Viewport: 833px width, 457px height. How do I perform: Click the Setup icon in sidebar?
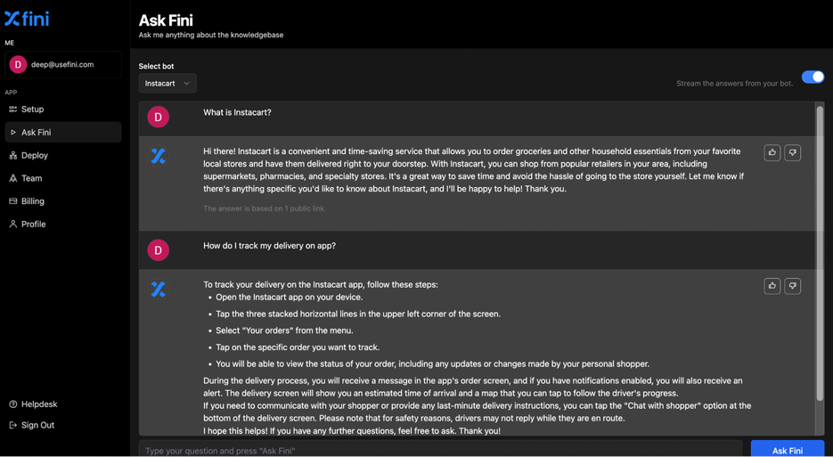(x=13, y=110)
